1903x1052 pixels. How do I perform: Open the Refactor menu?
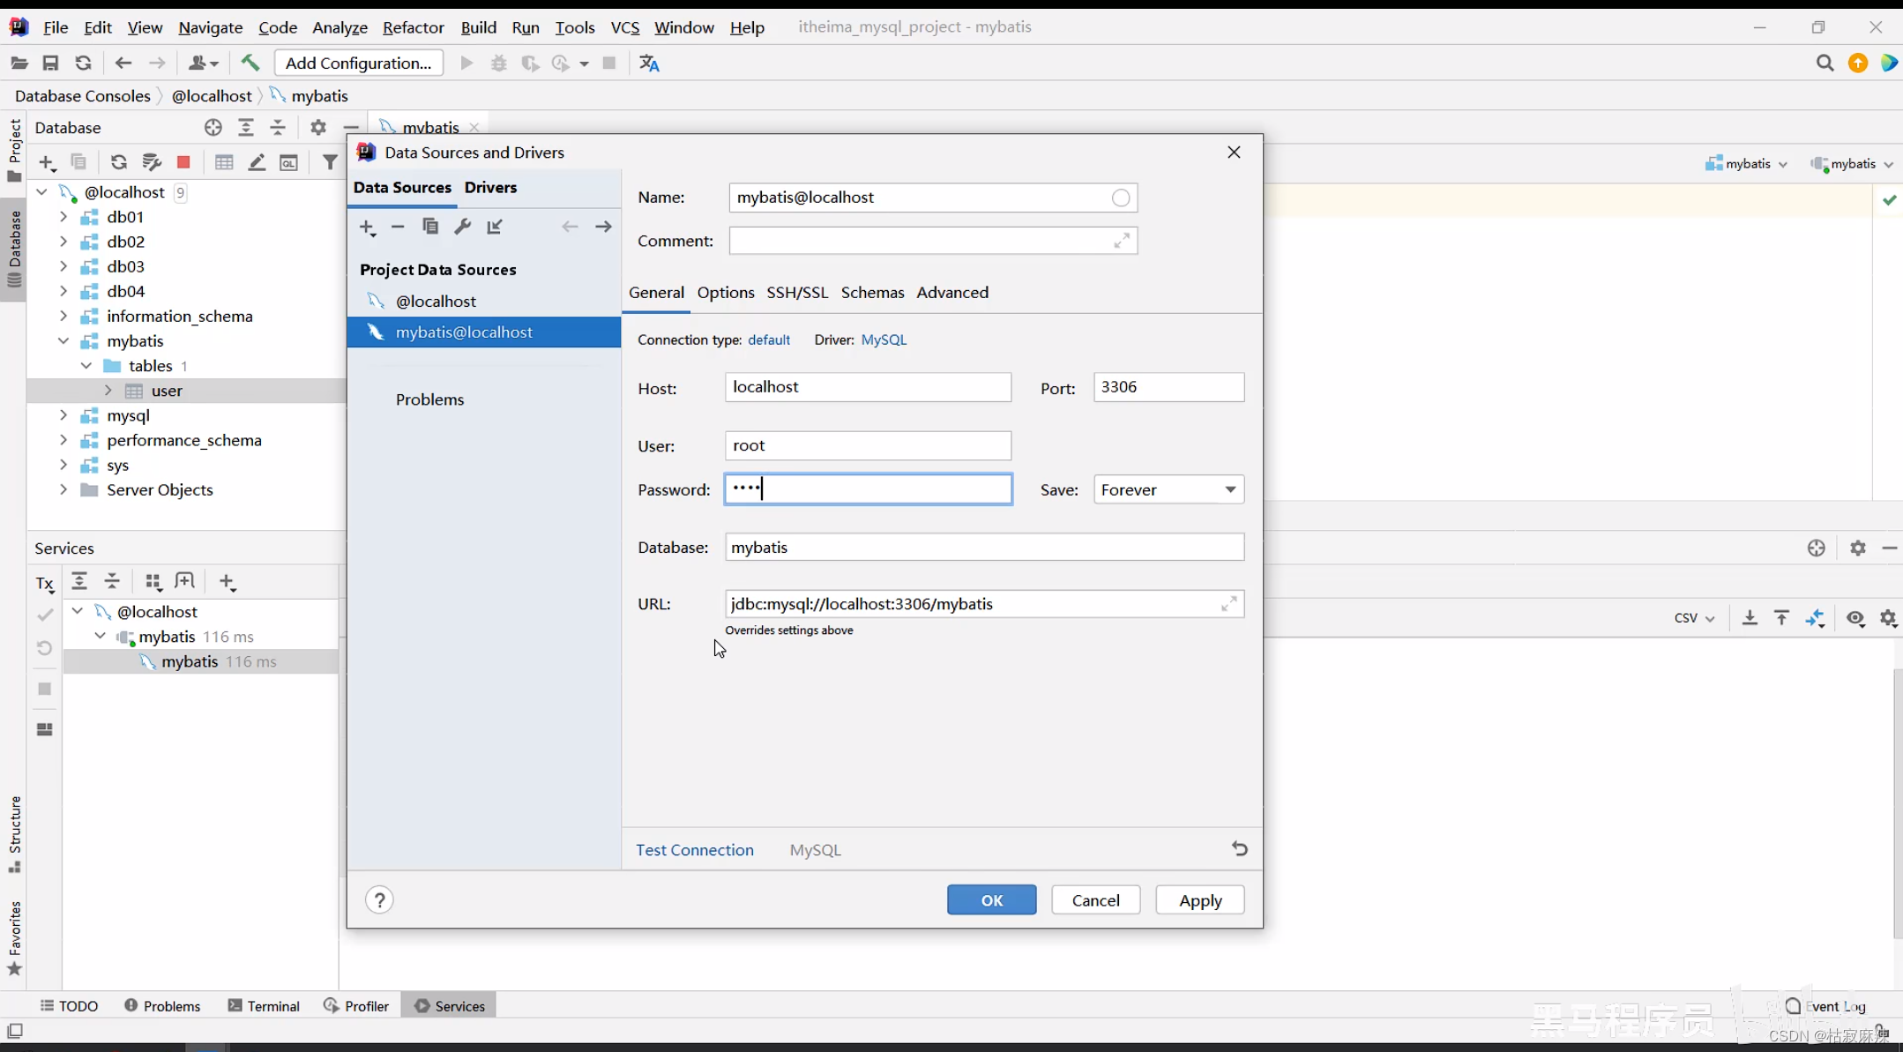pos(413,27)
